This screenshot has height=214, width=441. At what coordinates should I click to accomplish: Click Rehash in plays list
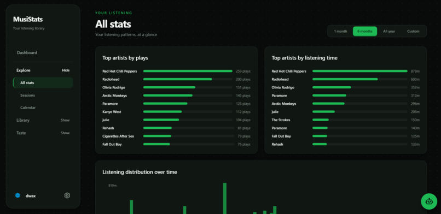click(108, 128)
